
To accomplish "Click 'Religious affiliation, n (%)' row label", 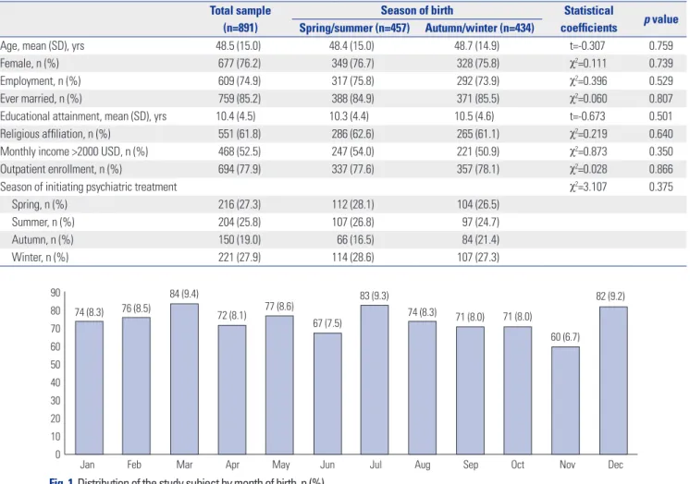I will 55,134.
